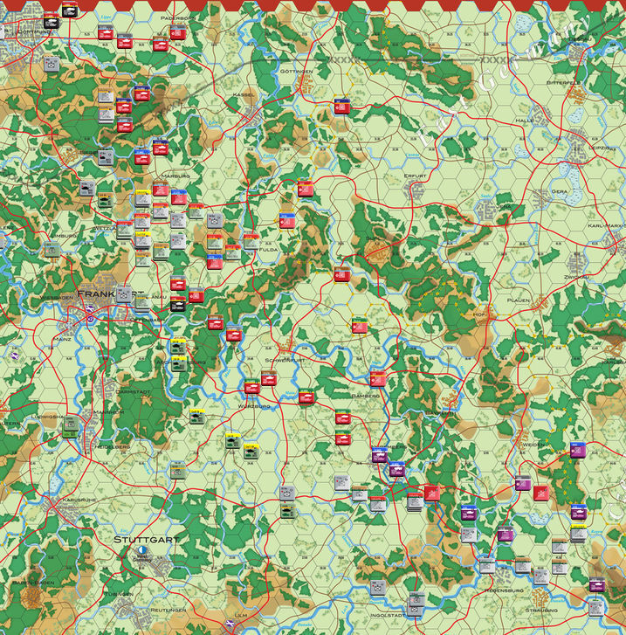The width and height of the screenshot is (626, 635).
Task: Click the Göttingen city label
Action: click(x=296, y=72)
